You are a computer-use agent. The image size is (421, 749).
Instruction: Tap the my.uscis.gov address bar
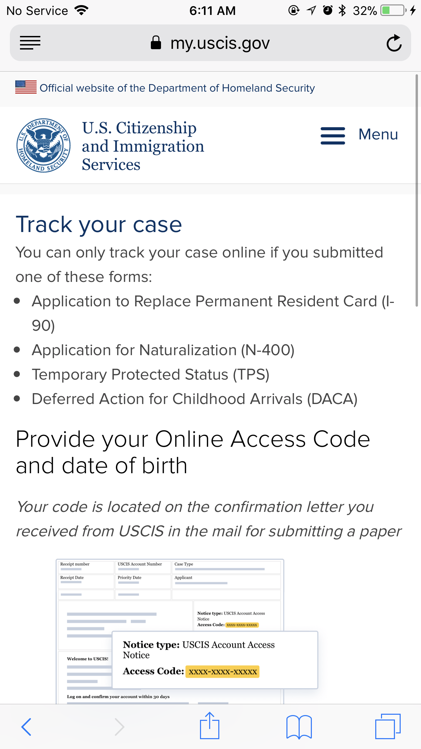tap(210, 43)
